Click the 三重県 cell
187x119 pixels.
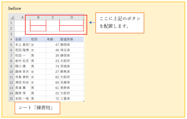click(71, 99)
